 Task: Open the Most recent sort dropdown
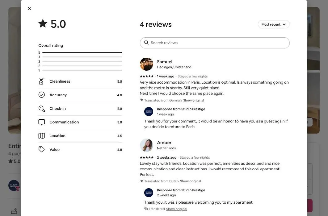274,24
